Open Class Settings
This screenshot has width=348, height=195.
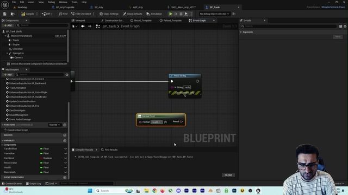[109, 14]
